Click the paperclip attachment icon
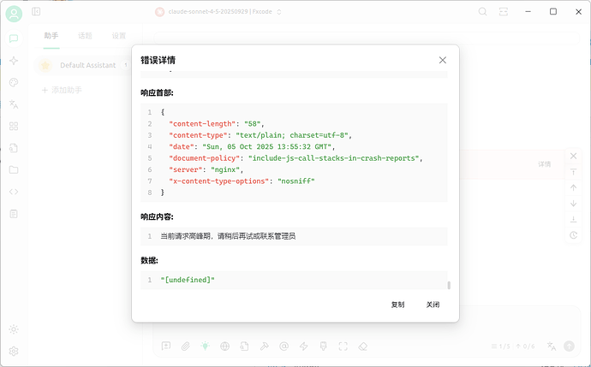The image size is (591, 367). 186,346
